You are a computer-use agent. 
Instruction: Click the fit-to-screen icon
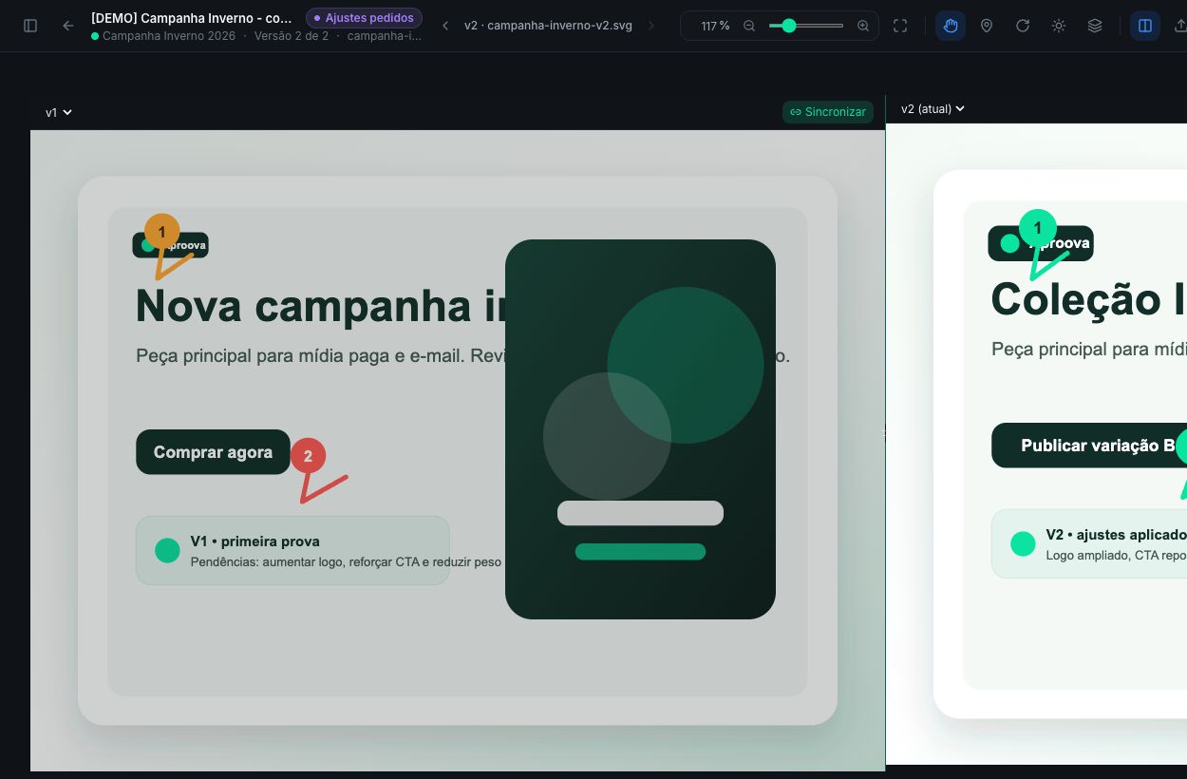pos(900,26)
